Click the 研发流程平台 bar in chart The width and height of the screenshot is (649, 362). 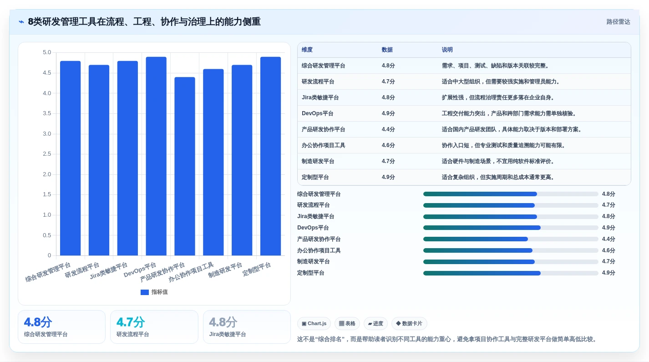pyautogui.click(x=99, y=160)
